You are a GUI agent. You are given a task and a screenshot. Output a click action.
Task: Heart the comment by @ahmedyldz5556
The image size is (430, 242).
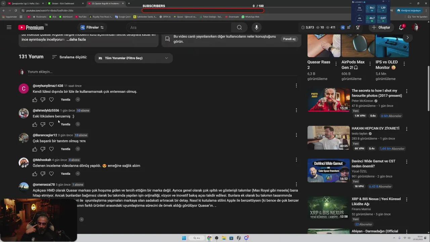pyautogui.click(x=51, y=124)
